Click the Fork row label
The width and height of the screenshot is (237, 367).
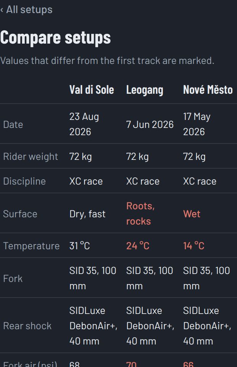(x=13, y=279)
